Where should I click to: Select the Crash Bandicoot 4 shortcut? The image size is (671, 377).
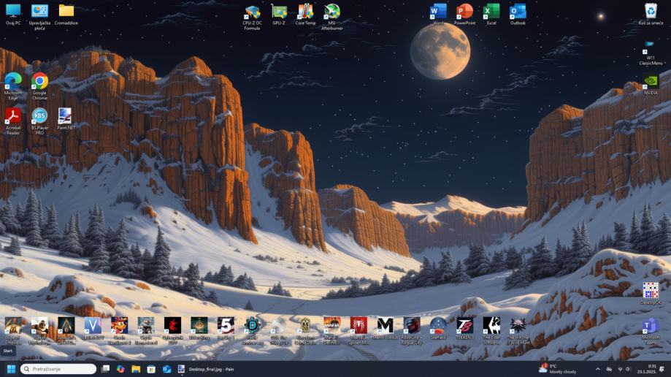coord(119,331)
